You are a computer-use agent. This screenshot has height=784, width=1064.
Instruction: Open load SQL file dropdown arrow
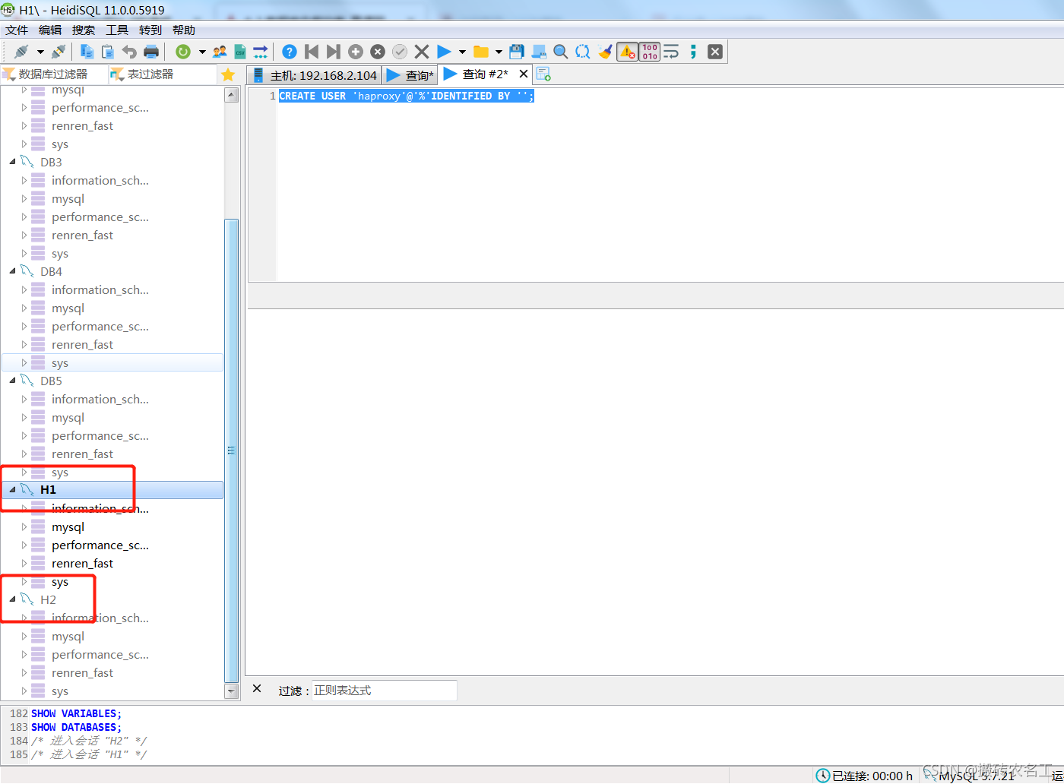pos(499,52)
